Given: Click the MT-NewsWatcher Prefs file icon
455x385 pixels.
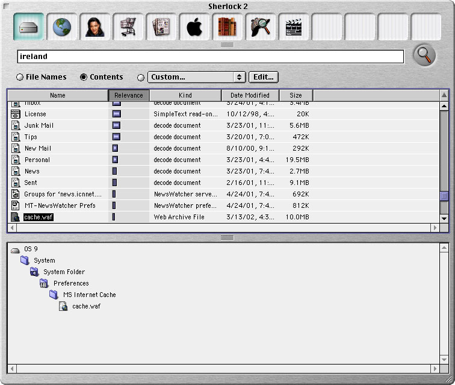Looking at the screenshot, I should tap(16, 205).
